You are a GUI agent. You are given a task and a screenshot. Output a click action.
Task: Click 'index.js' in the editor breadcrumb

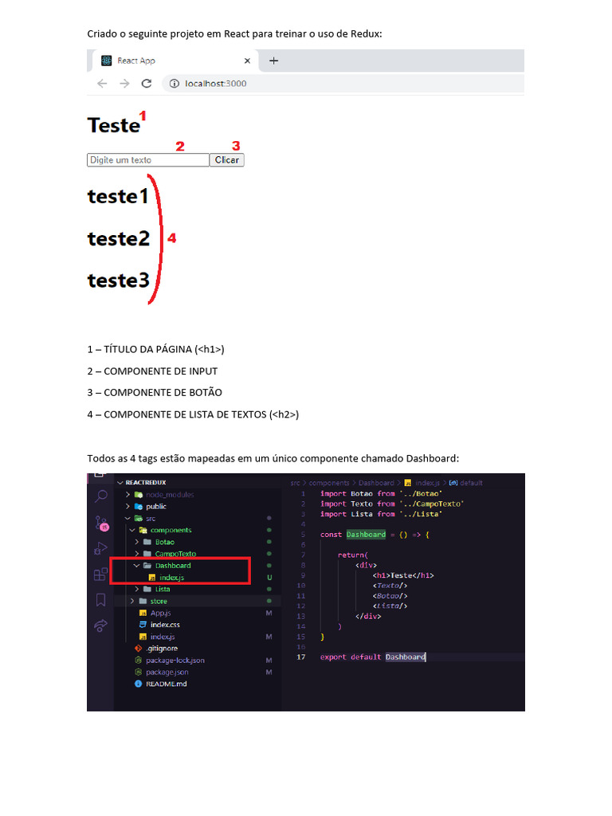pyautogui.click(x=427, y=483)
